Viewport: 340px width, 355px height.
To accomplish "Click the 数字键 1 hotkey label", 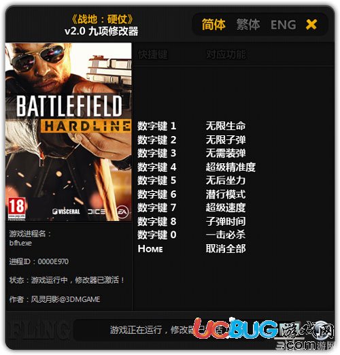I will (x=157, y=126).
